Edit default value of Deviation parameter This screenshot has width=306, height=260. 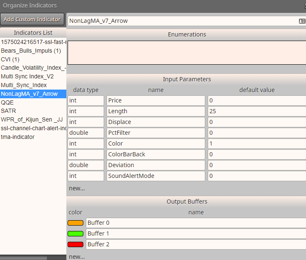point(257,165)
